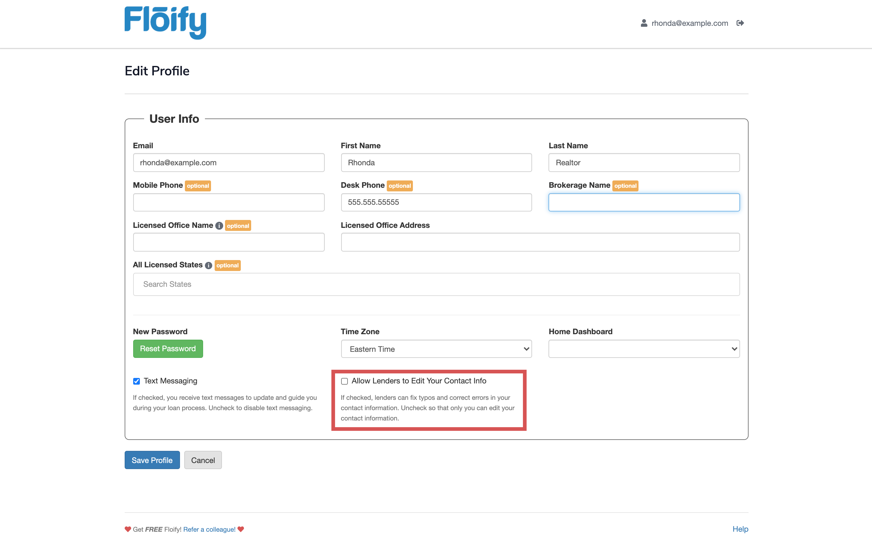Open the Help link in the footer
Screen dimensions: 872x542
coord(740,529)
